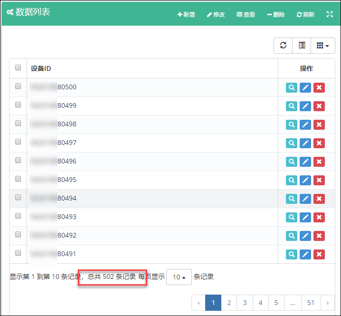View details for row 80496 via magnifier
This screenshot has width=341, height=316.
coord(292,162)
